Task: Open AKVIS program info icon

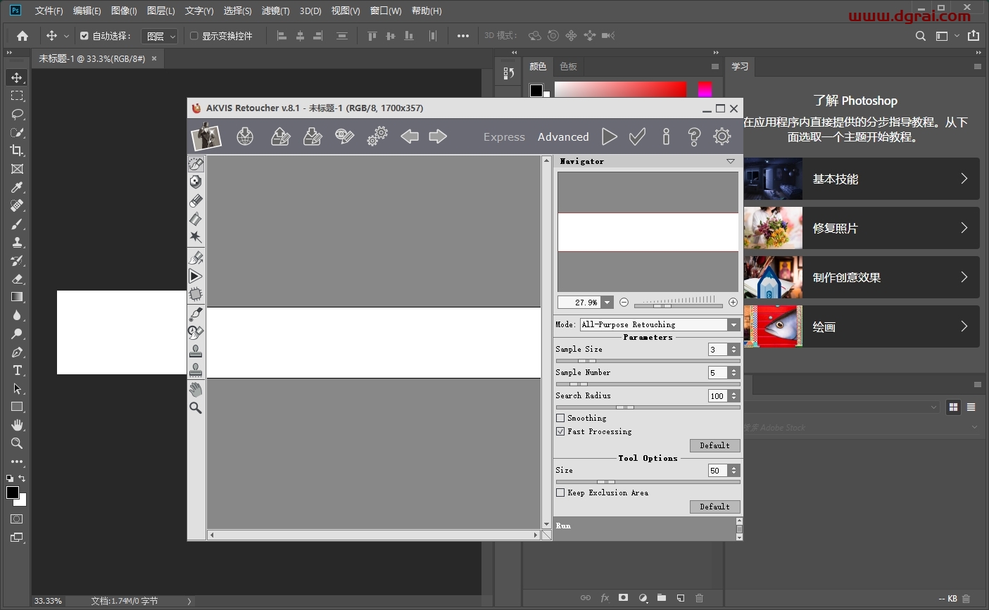Action: click(666, 136)
